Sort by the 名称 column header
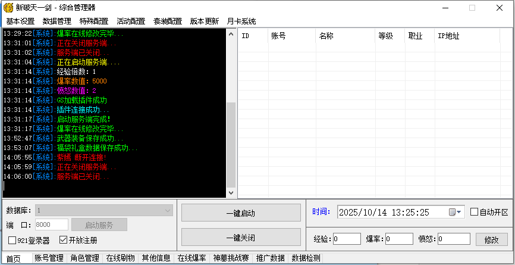Viewport: 515px width, 265px height. [x=346, y=36]
